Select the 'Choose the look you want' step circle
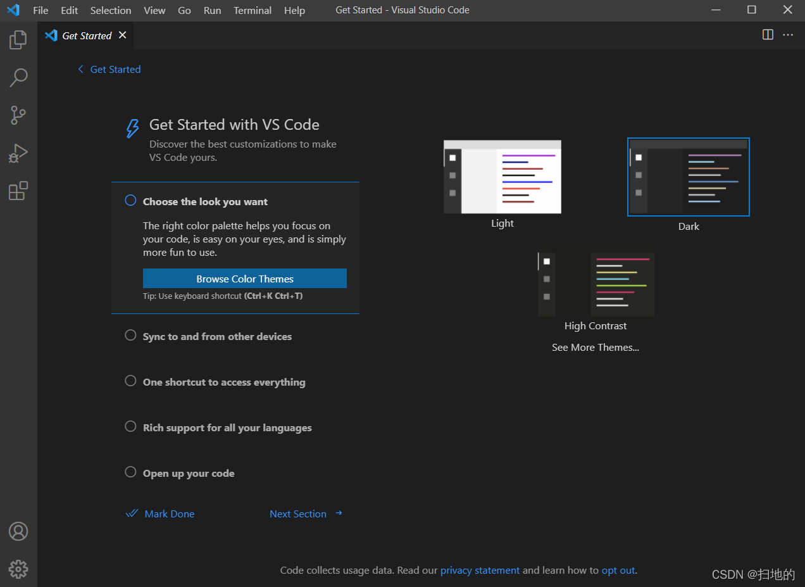This screenshot has width=805, height=587. [x=130, y=200]
